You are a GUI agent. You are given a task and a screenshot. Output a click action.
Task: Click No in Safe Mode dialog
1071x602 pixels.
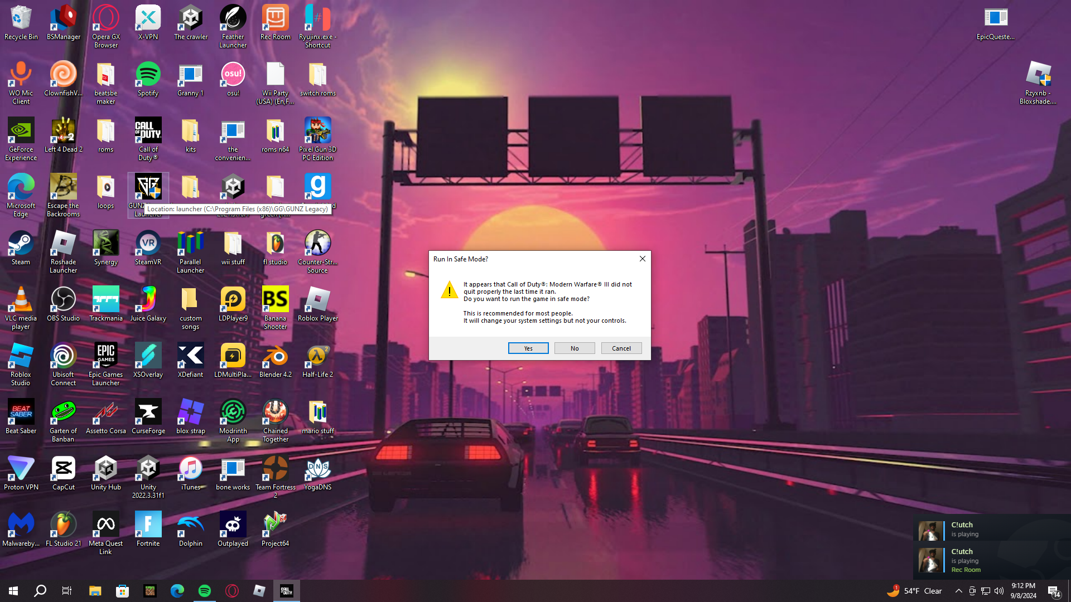pos(574,348)
